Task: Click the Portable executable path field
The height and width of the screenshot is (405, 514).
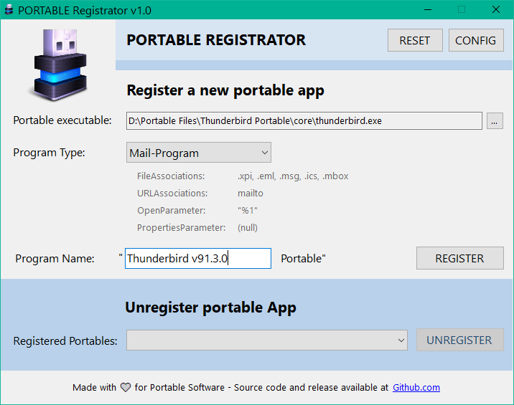Action: pyautogui.click(x=304, y=121)
